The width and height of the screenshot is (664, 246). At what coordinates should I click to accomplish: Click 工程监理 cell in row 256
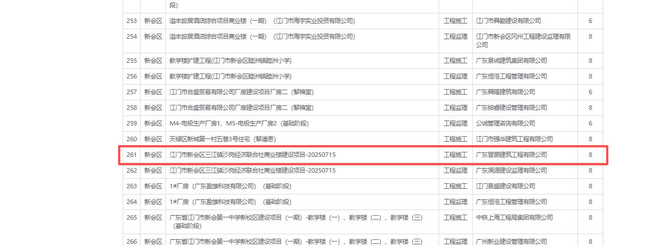455,76
